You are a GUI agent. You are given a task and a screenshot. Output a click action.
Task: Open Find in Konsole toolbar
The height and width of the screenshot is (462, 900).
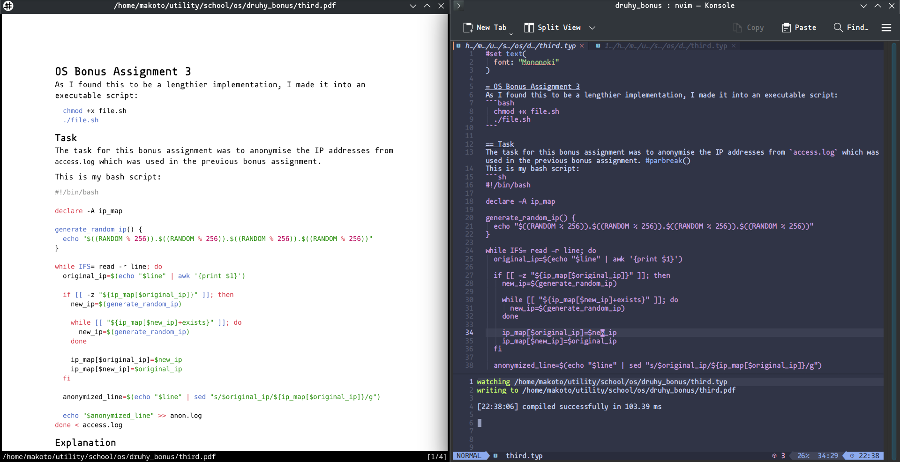pos(851,28)
